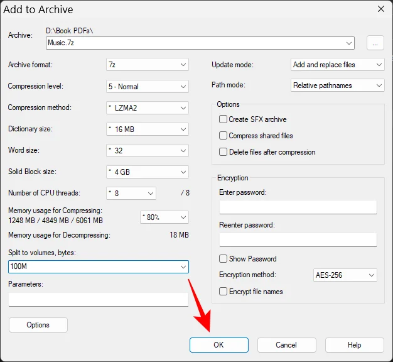Open the Compression level dropdown

pyautogui.click(x=148, y=86)
